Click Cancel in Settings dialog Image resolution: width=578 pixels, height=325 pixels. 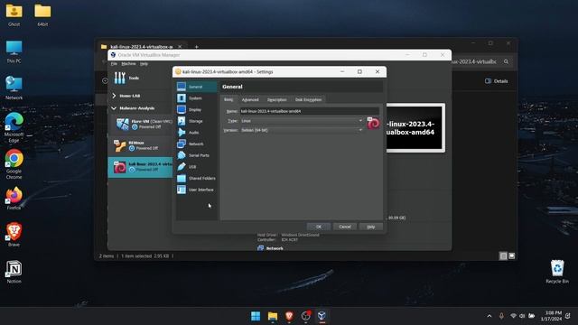[345, 227]
